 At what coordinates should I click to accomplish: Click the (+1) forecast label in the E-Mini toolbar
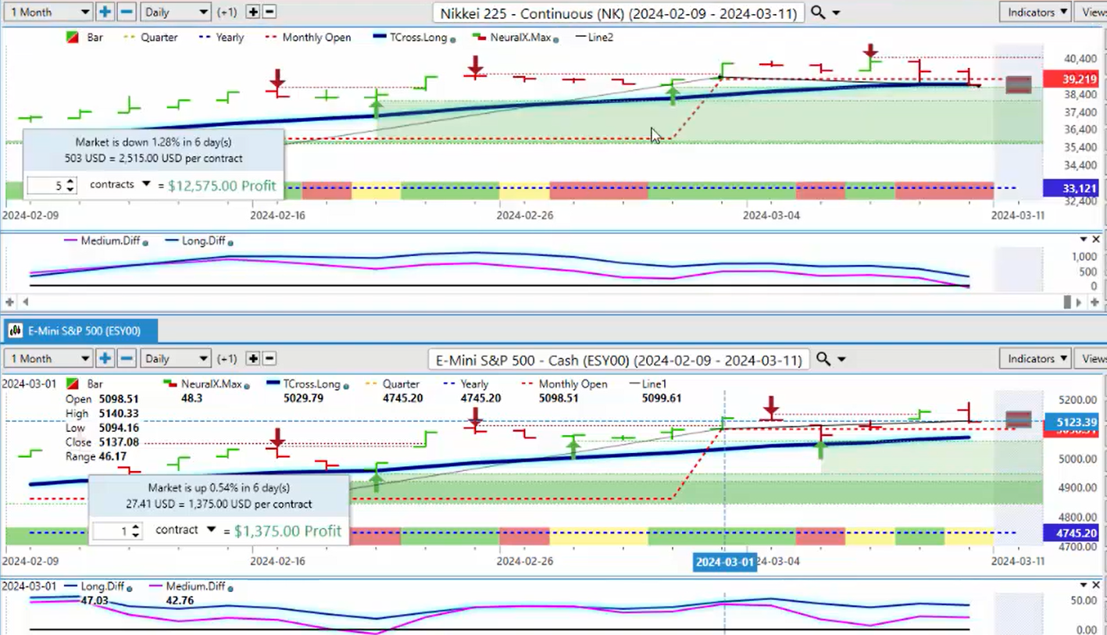[x=227, y=359]
